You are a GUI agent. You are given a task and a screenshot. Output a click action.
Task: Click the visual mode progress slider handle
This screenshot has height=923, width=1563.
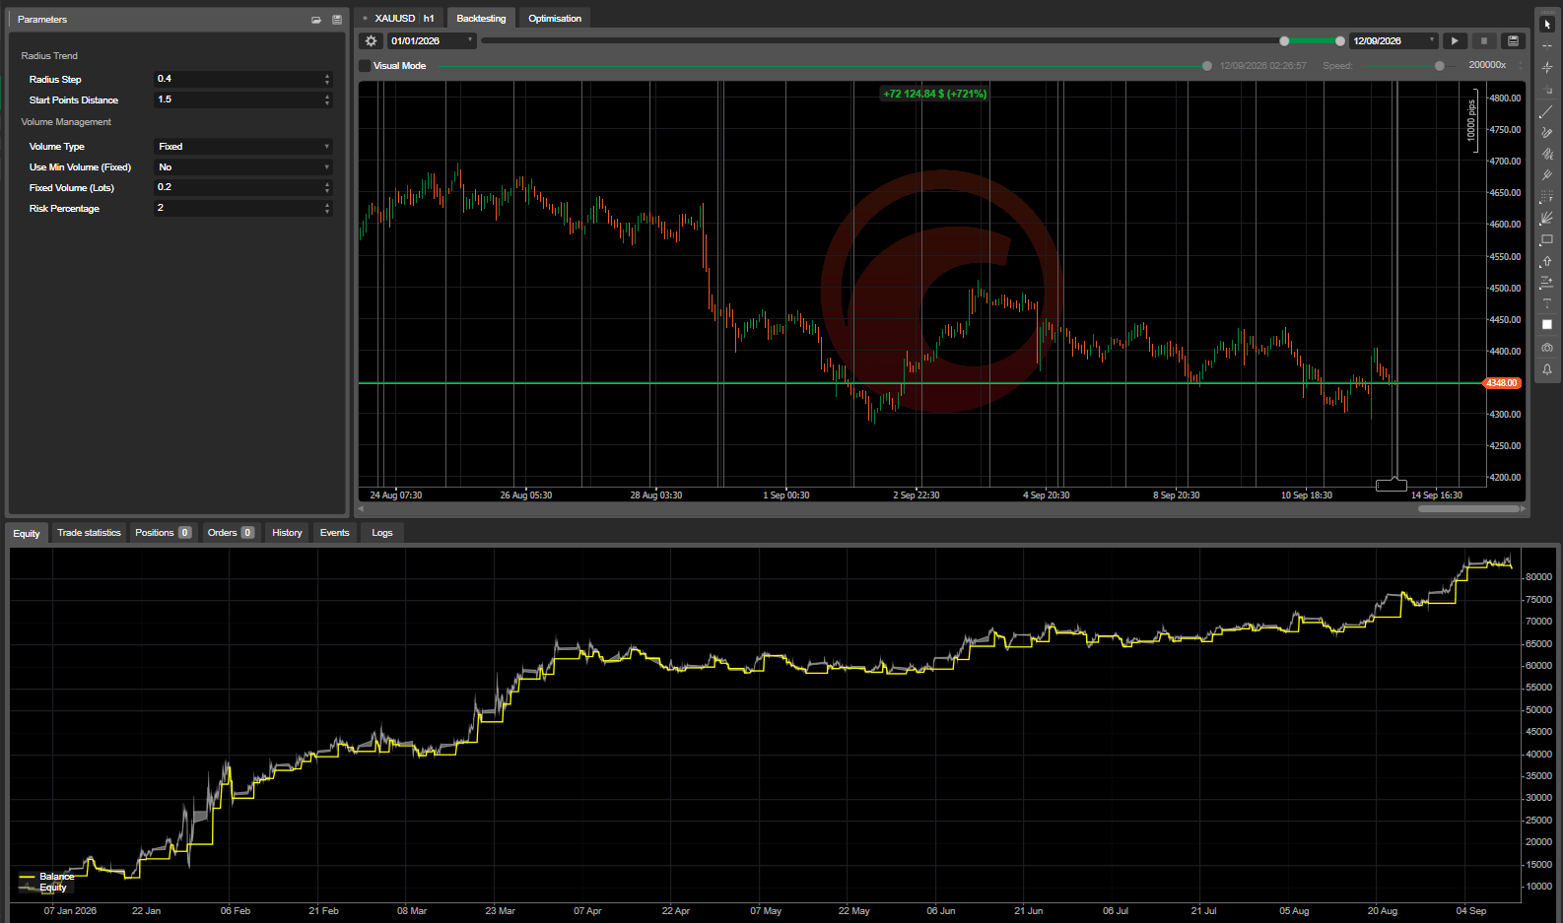click(1207, 66)
